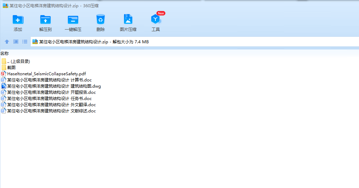The image size is (359, 188).
Task: Click the icon of 任务书.doc
Action: click(x=3, y=98)
